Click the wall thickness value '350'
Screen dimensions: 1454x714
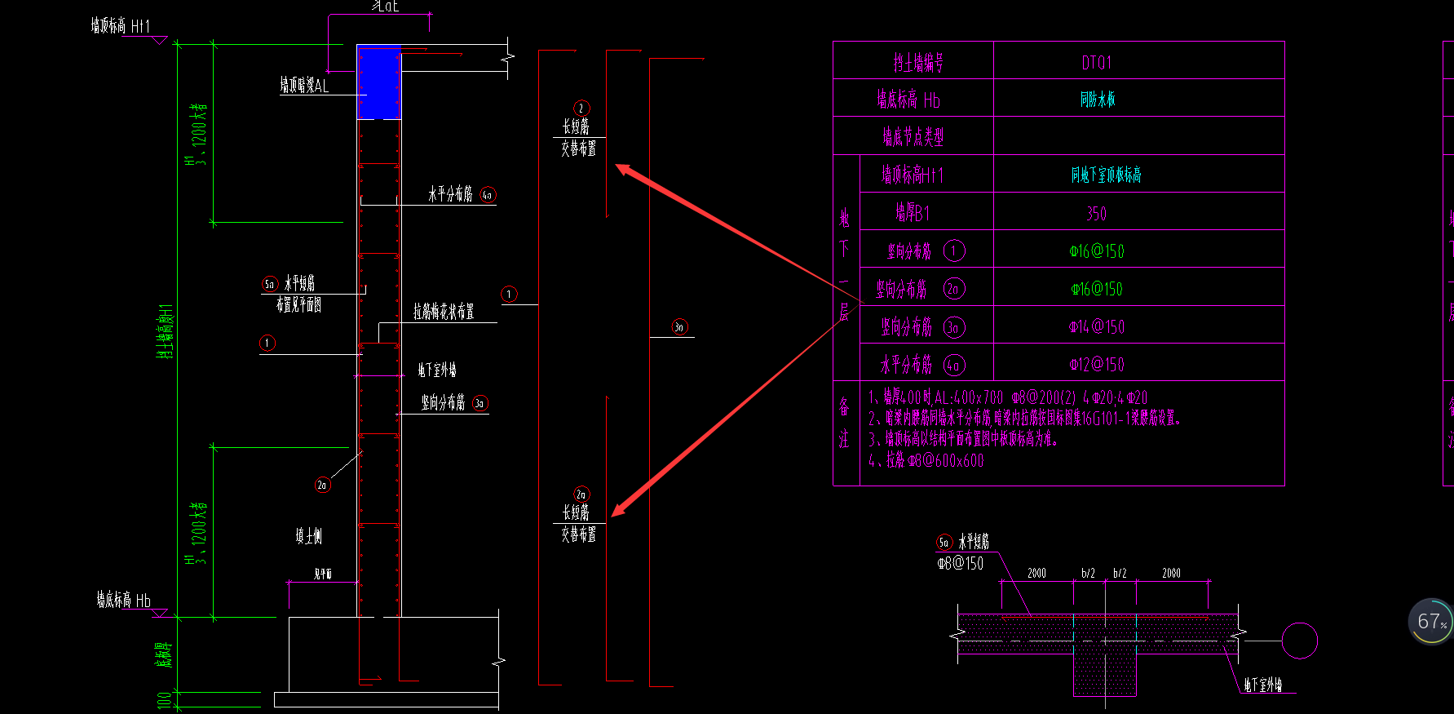coord(1096,214)
